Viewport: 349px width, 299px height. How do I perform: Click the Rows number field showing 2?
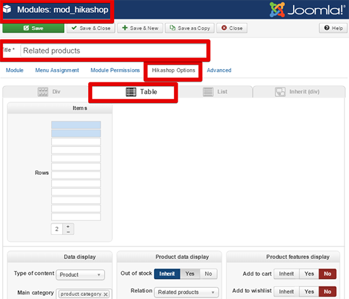pyautogui.click(x=56, y=229)
